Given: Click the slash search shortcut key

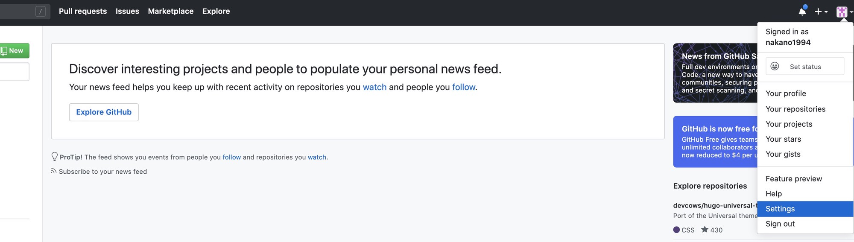Looking at the screenshot, I should pos(41,12).
